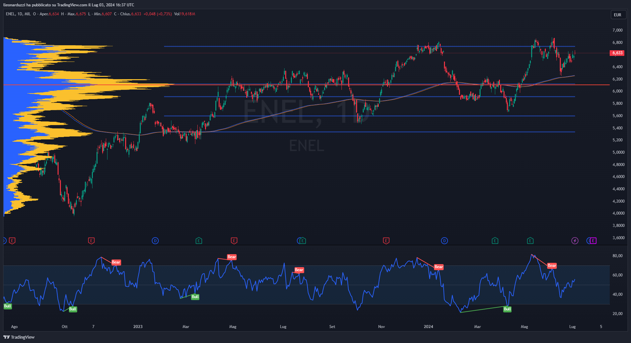The height and width of the screenshot is (343, 631).
Task: Click the Bull divergence label near Ott
Action: tap(73, 309)
